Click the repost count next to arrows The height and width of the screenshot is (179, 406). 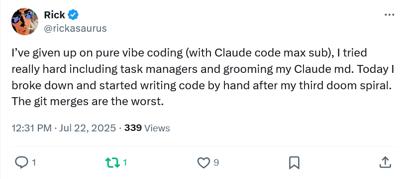click(125, 163)
